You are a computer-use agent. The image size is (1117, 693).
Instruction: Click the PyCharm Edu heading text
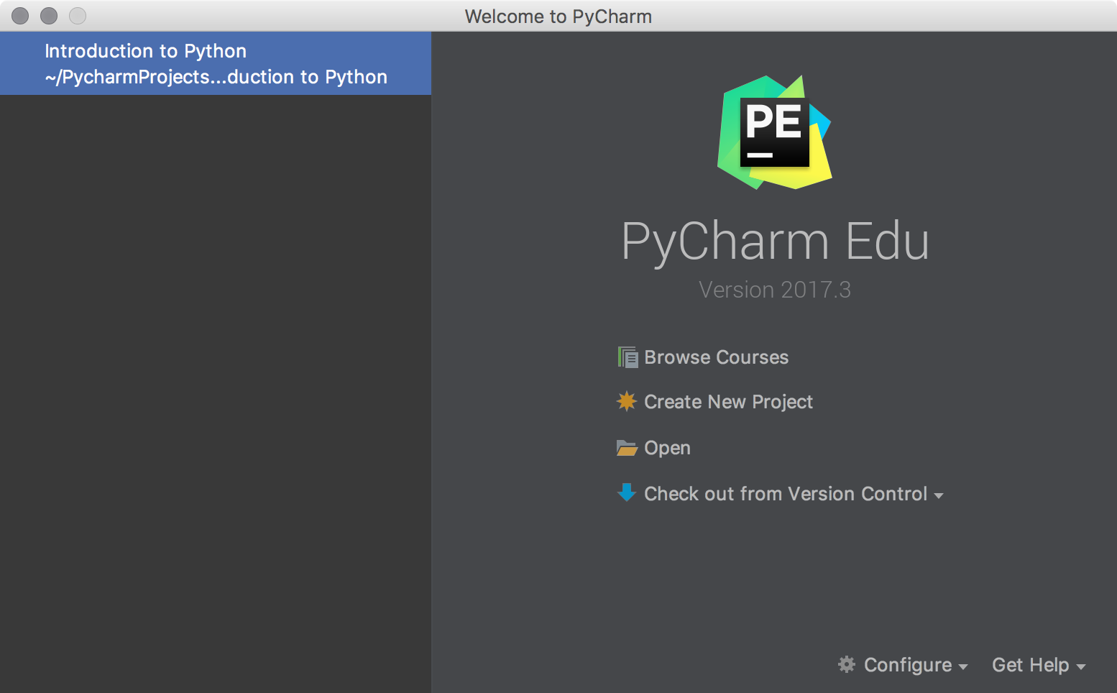coord(775,242)
